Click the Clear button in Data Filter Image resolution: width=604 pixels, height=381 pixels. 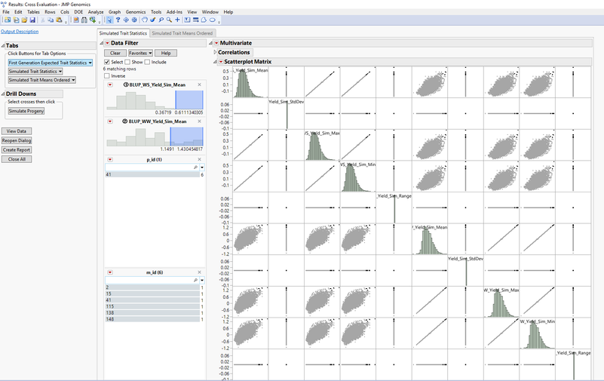[115, 53]
